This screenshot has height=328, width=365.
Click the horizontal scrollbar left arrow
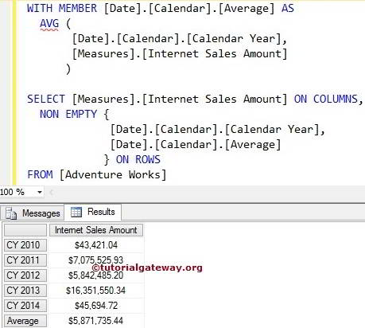click(52, 193)
